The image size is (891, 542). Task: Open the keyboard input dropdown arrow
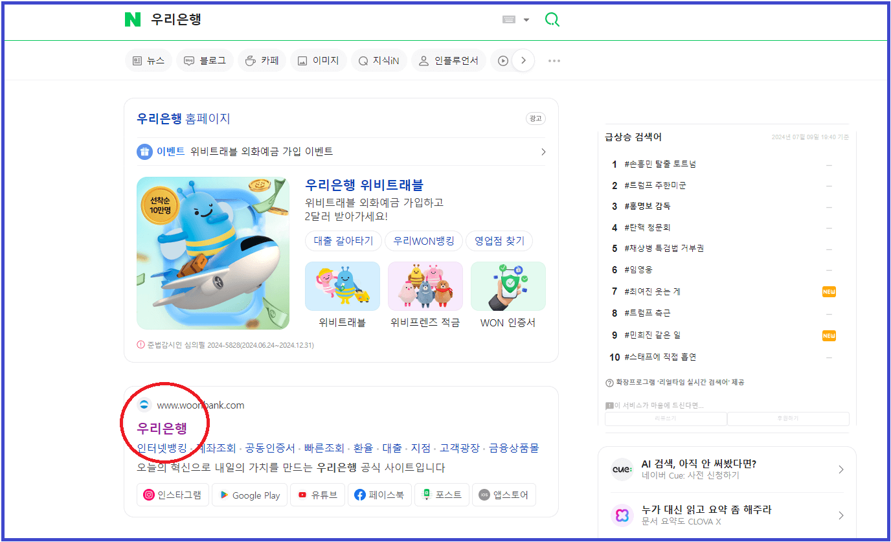coord(526,20)
